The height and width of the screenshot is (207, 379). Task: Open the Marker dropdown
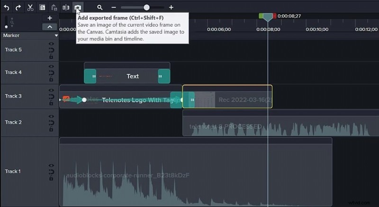click(56, 36)
